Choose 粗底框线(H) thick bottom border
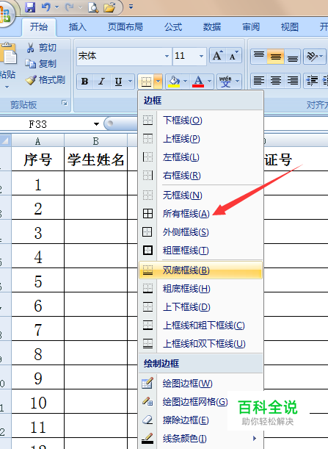The height and width of the screenshot is (449, 328). coord(200,289)
